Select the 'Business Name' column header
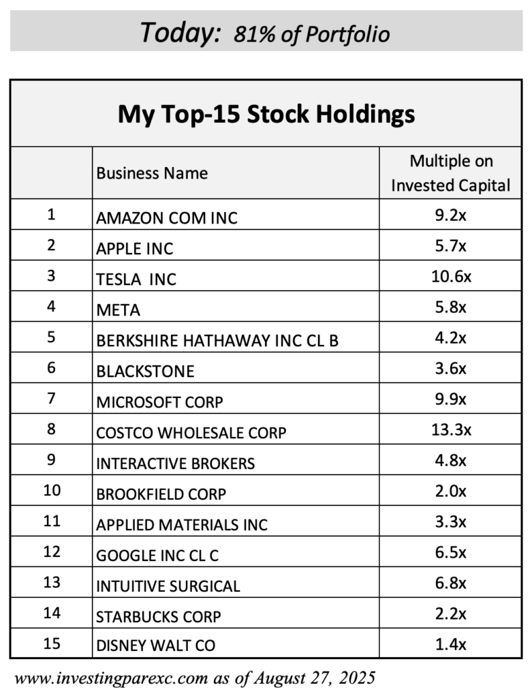The image size is (532, 698). point(152,173)
